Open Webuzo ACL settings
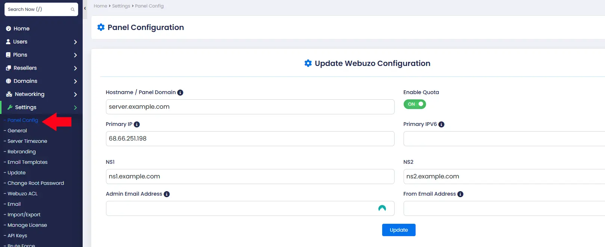This screenshot has height=247, width=605. click(x=23, y=194)
